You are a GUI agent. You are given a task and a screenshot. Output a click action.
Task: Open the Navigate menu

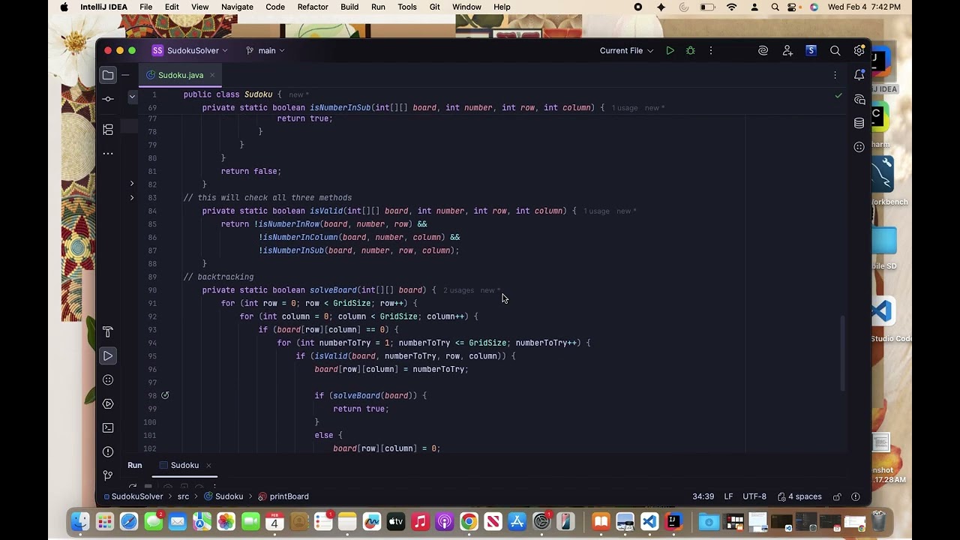click(x=237, y=7)
